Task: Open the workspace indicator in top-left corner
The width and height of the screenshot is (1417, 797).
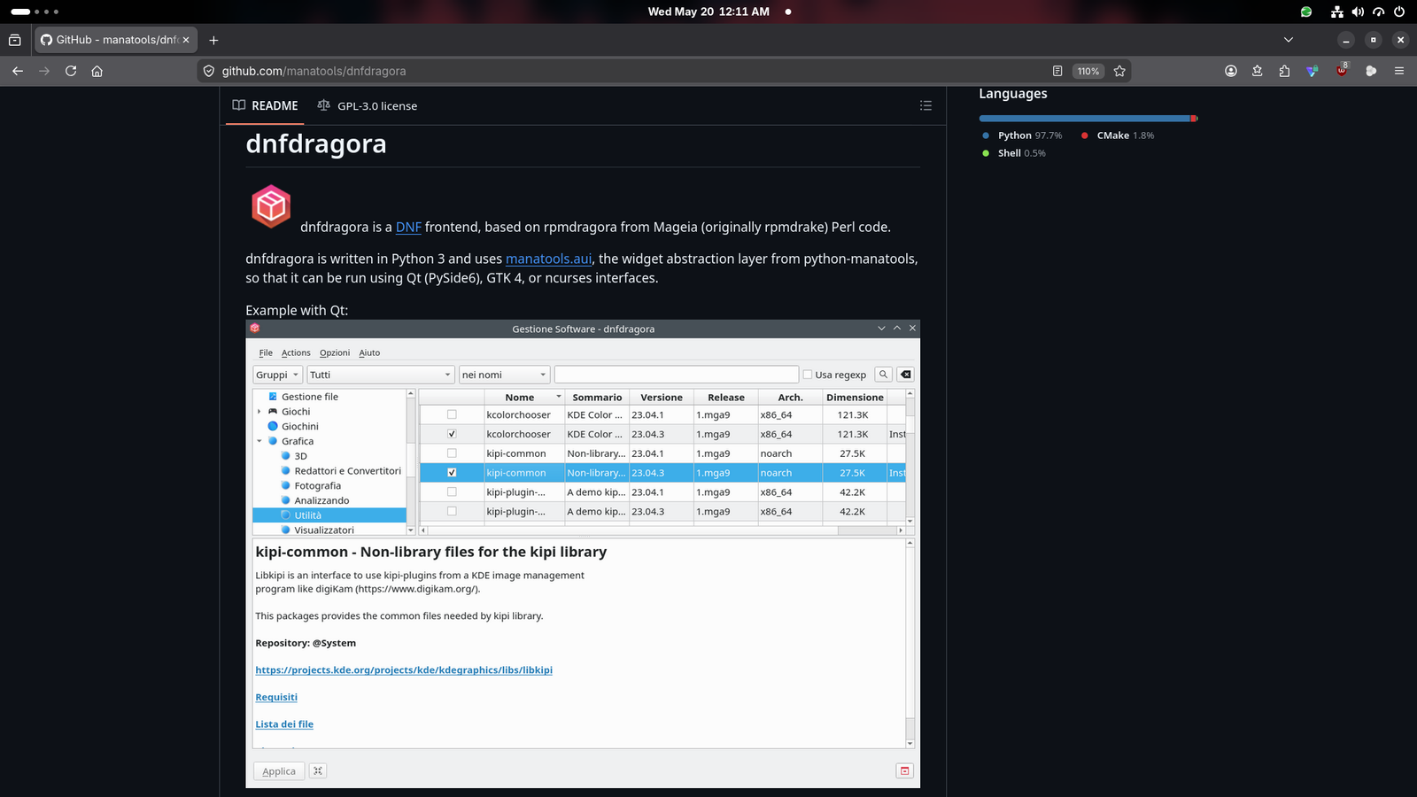Action: (35, 12)
